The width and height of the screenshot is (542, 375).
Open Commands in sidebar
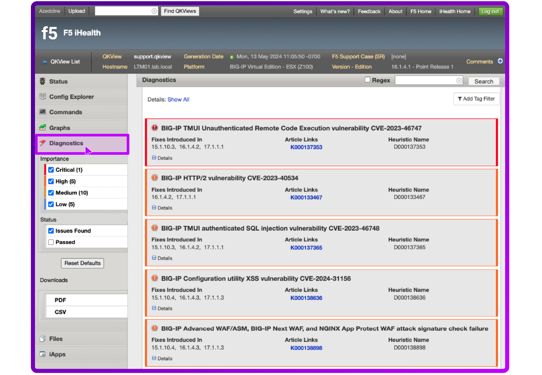coord(81,112)
